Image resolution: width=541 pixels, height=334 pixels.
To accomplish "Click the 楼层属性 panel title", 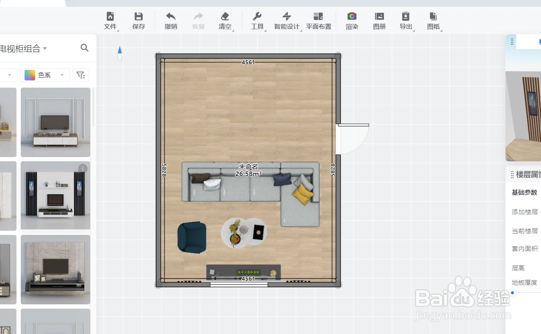I will pos(528,174).
